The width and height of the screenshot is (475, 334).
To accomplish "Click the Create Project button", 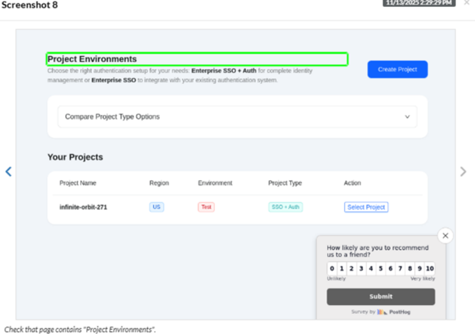I will tap(397, 70).
